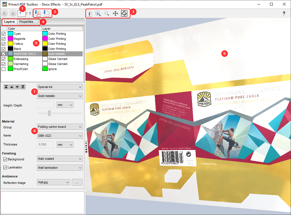Select the magnifier zoom tool
This screenshot has height=215, width=291.
pos(107,13)
